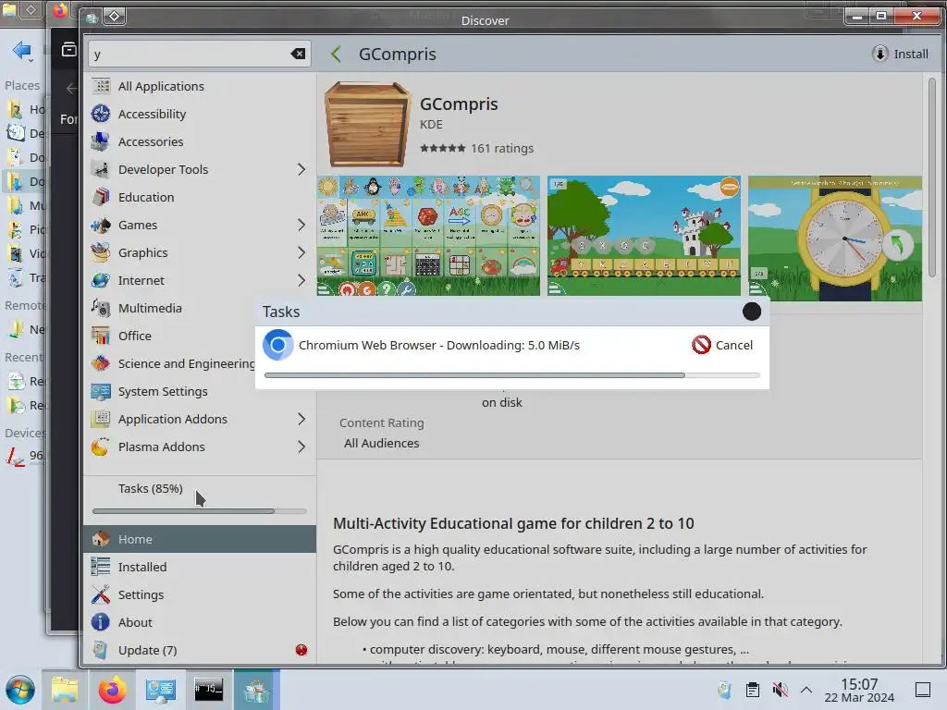Install GCompris
This screenshot has height=710, width=947.
point(901,55)
